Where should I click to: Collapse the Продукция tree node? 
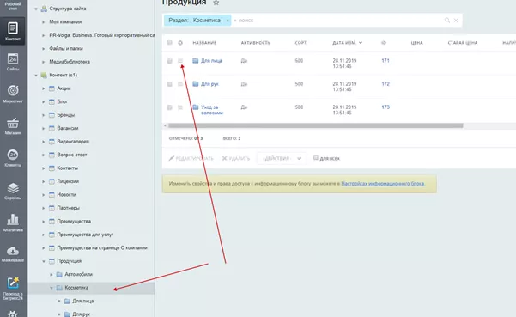[x=43, y=261]
